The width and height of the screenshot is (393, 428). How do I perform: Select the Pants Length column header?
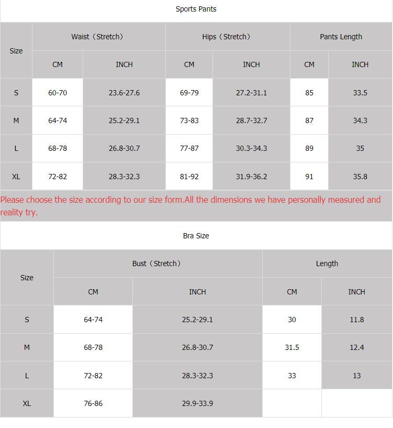pyautogui.click(x=341, y=37)
